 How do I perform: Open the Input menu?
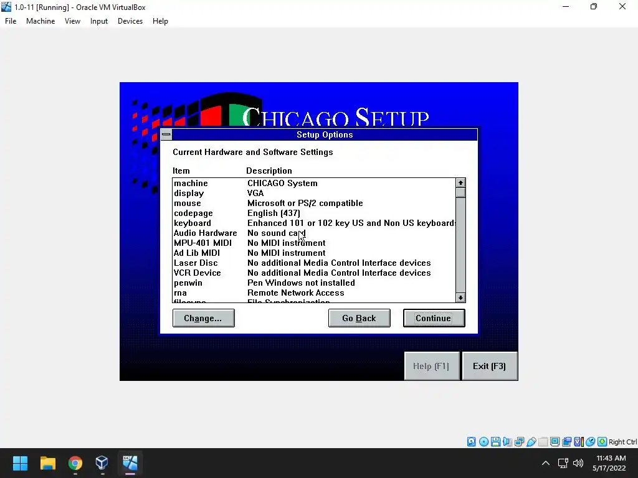tap(99, 21)
